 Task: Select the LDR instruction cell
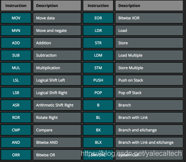98,30
